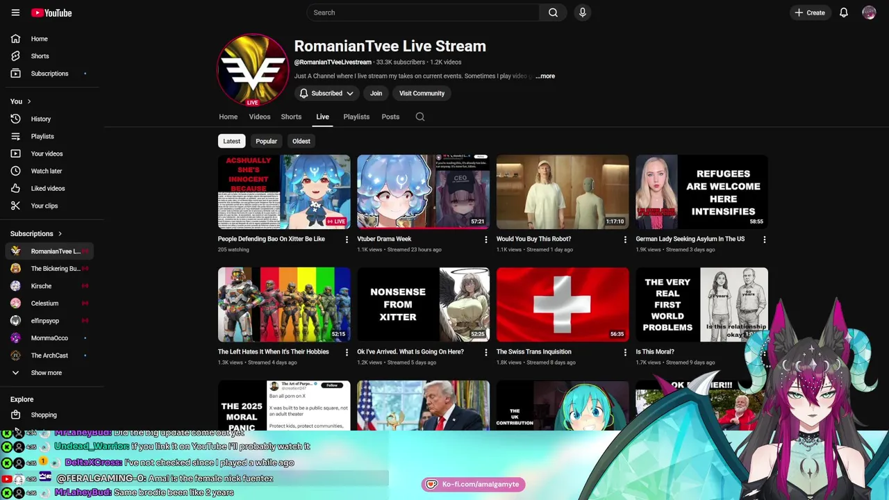
Task: Click the ko-fi.com/amalgamyte overlay link
Action: click(x=474, y=484)
